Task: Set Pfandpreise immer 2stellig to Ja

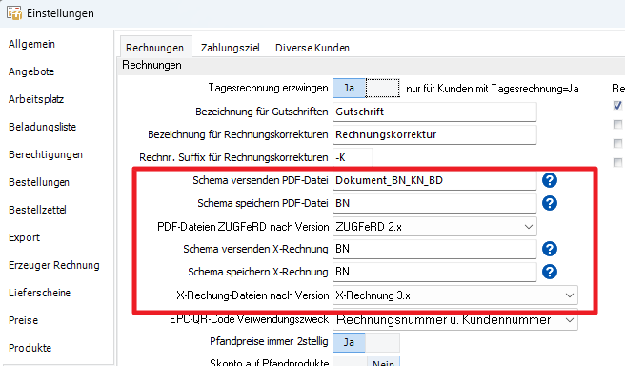Action: (x=349, y=342)
